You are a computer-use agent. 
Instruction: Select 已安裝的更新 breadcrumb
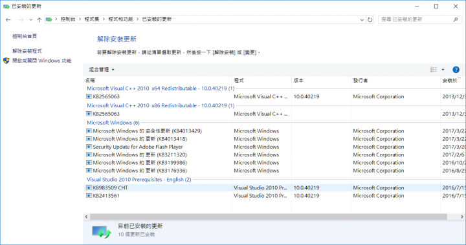tap(157, 19)
